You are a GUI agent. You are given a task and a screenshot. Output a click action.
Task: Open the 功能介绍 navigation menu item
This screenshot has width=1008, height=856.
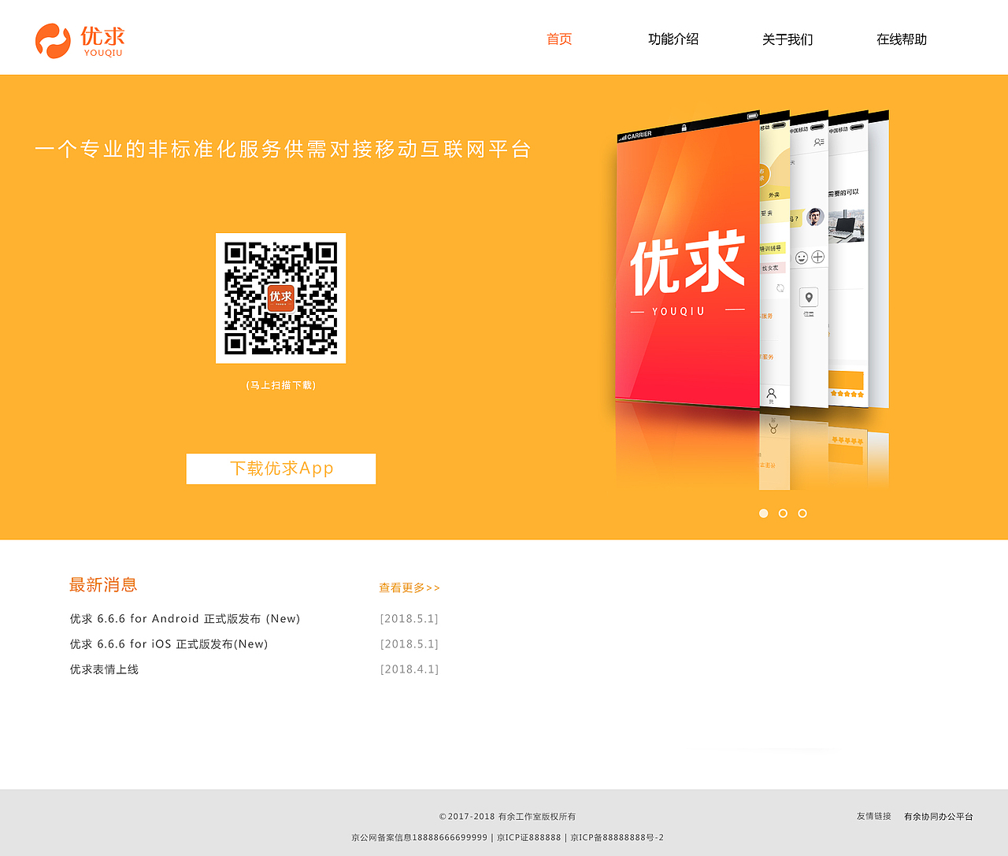click(x=673, y=38)
